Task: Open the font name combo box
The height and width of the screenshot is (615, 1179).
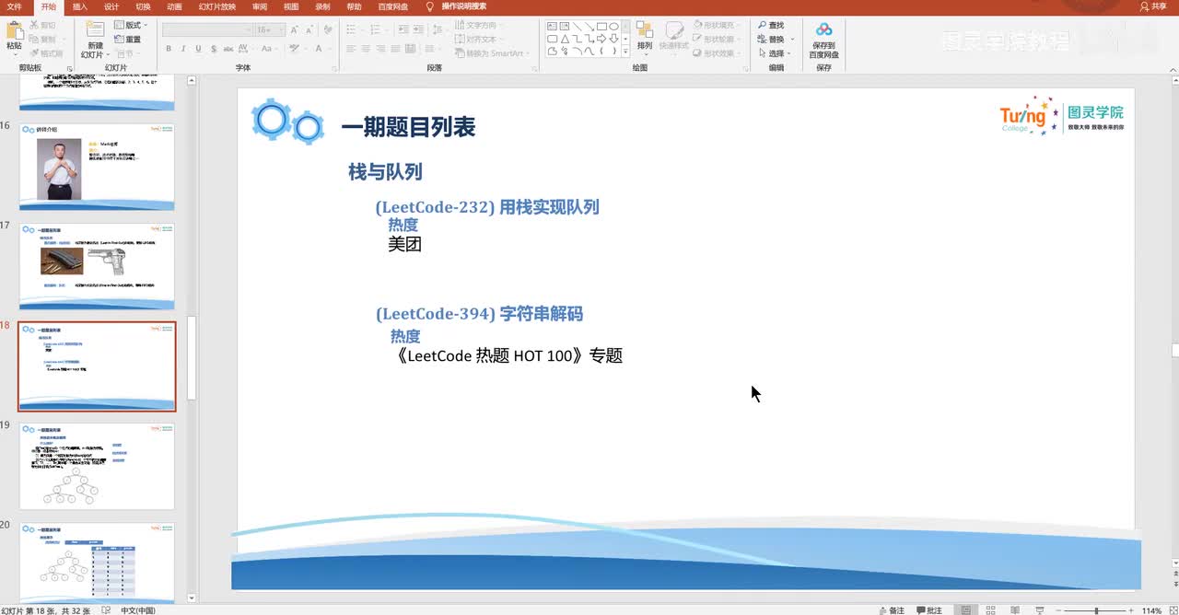Action: click(207, 29)
